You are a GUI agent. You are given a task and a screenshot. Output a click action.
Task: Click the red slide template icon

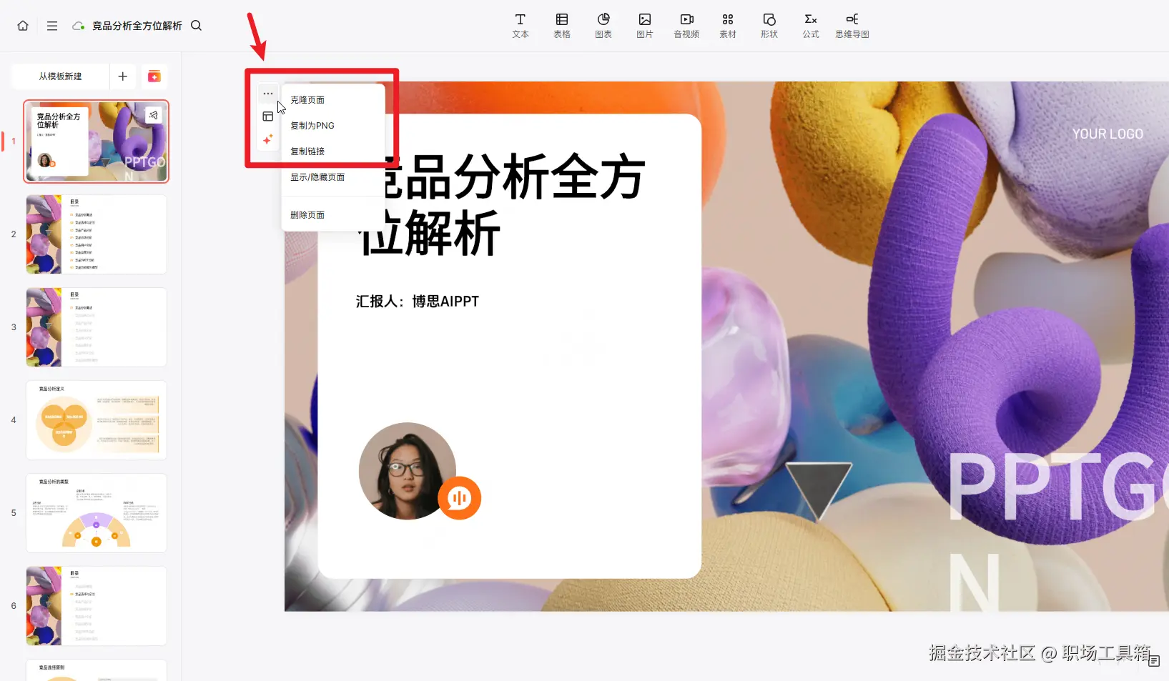point(154,76)
